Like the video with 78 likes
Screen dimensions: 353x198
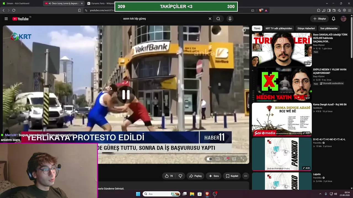pos(169,176)
